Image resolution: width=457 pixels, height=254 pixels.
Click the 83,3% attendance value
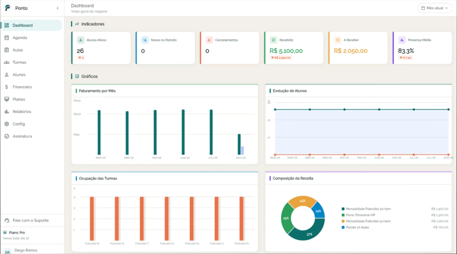pos(406,51)
